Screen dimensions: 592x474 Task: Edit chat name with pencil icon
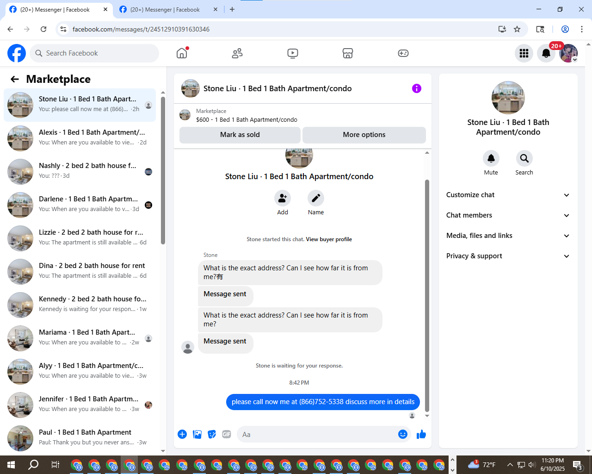[x=316, y=198]
